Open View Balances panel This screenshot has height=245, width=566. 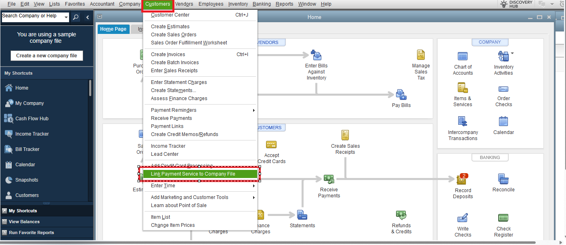[x=46, y=222]
